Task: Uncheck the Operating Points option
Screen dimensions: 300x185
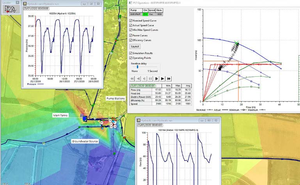Action: (131, 58)
